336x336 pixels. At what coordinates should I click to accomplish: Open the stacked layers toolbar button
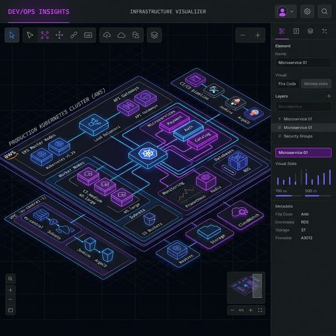point(154,35)
